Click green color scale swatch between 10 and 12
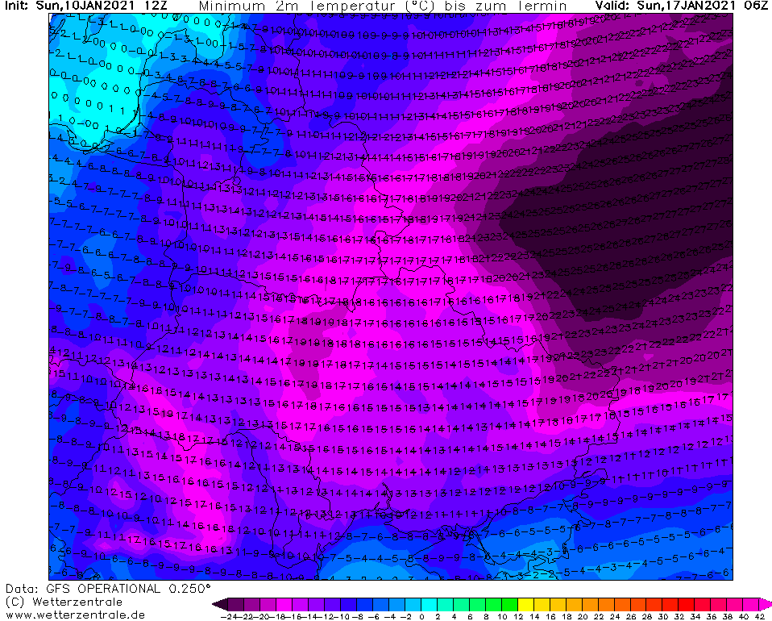 (509, 604)
